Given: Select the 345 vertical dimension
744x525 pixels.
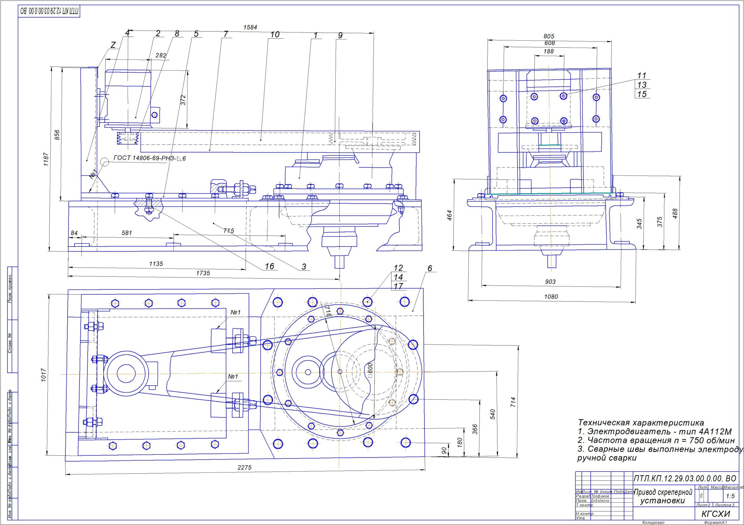Looking at the screenshot, I should tap(639, 224).
